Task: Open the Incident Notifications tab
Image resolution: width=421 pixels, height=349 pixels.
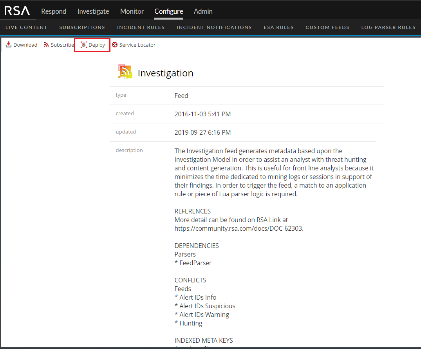Action: coord(214,27)
